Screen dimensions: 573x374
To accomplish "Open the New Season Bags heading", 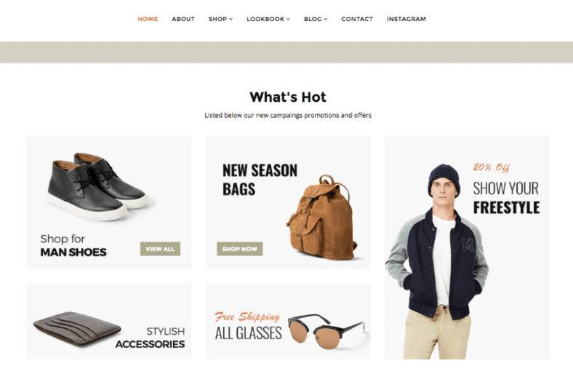I will point(260,180).
